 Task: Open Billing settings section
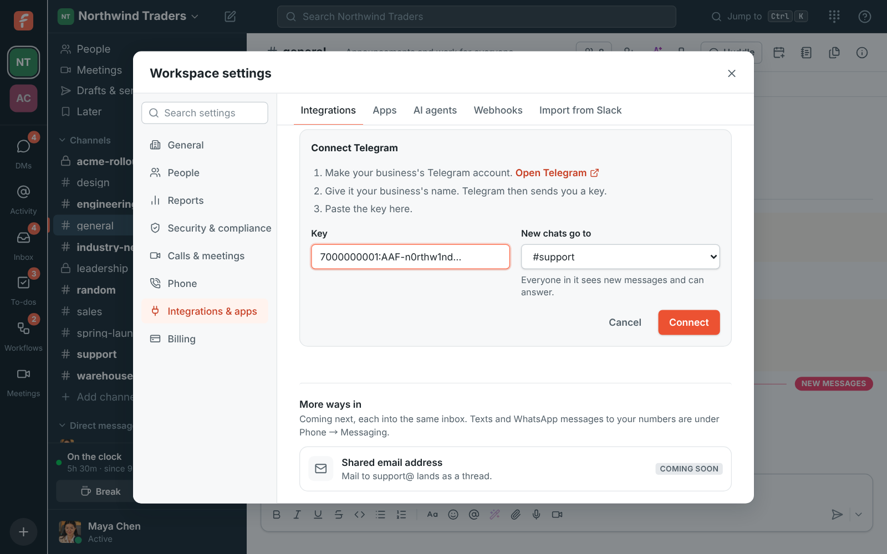tap(205, 339)
